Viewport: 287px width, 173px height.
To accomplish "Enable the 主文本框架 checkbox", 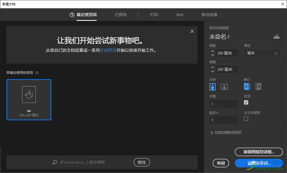I will [246, 119].
